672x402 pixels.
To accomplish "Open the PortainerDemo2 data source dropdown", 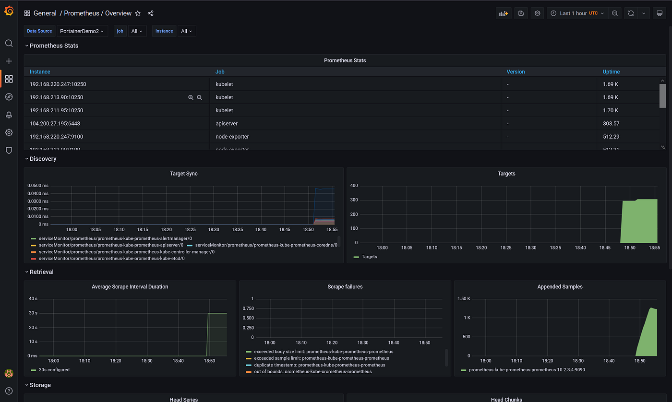I will pos(82,31).
